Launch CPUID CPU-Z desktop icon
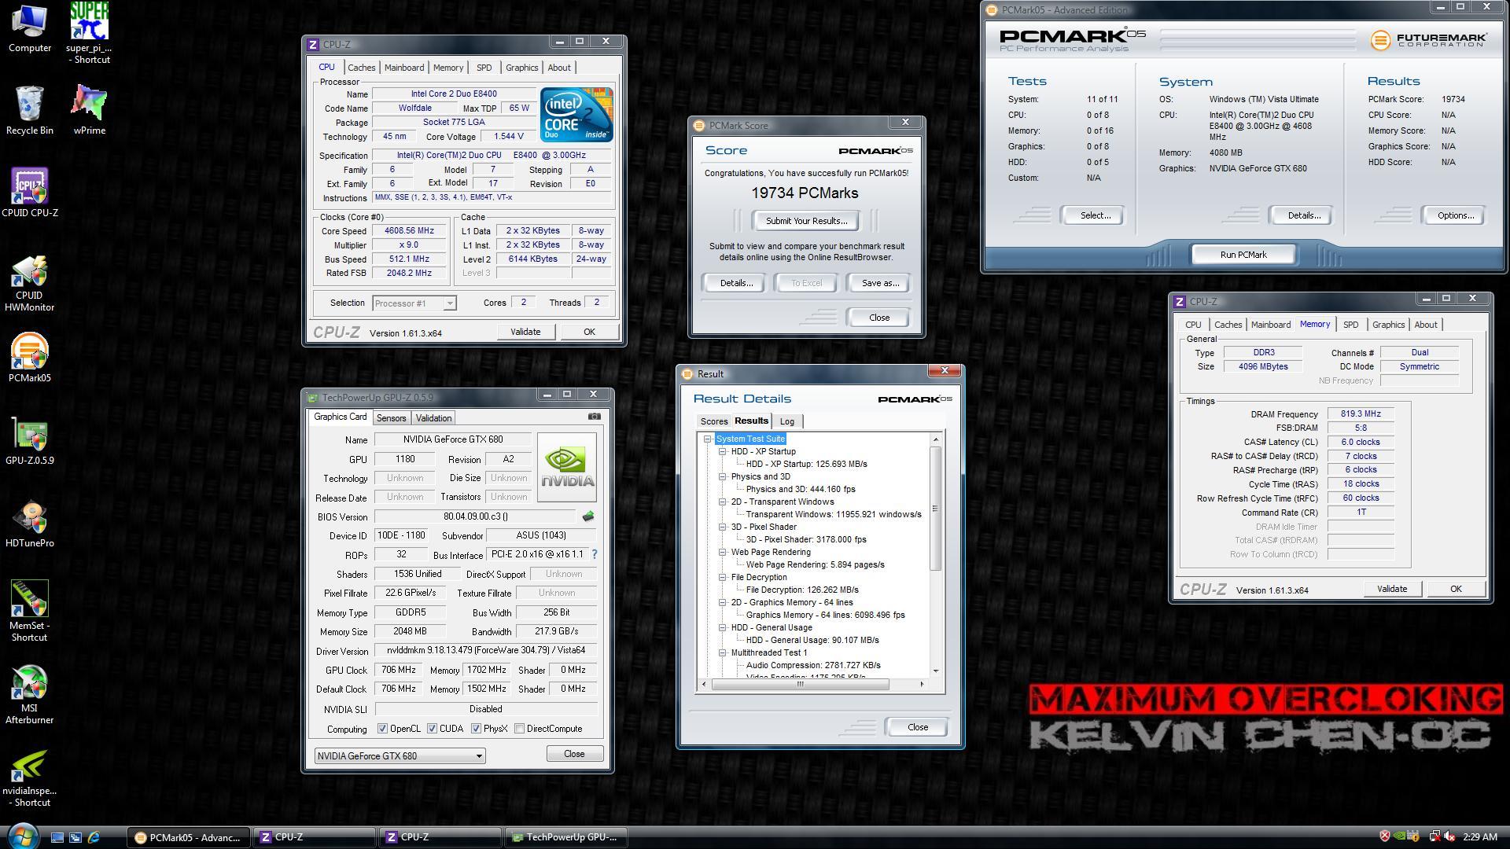 (30, 193)
